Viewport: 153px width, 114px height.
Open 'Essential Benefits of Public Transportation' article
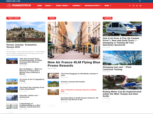(31, 61)
